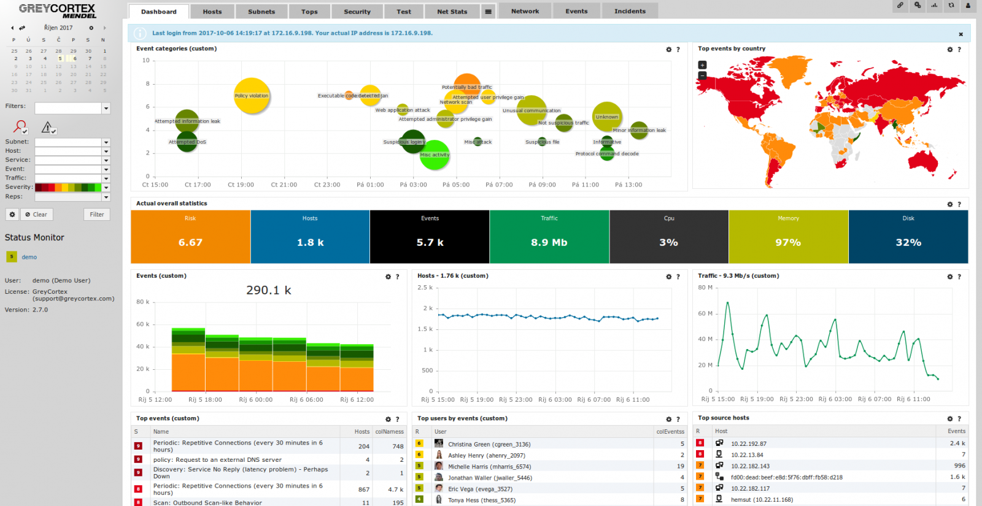Open the Incidents tab

(630, 11)
